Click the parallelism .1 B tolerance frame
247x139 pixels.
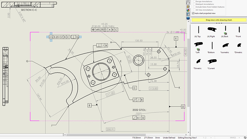pos(139,100)
